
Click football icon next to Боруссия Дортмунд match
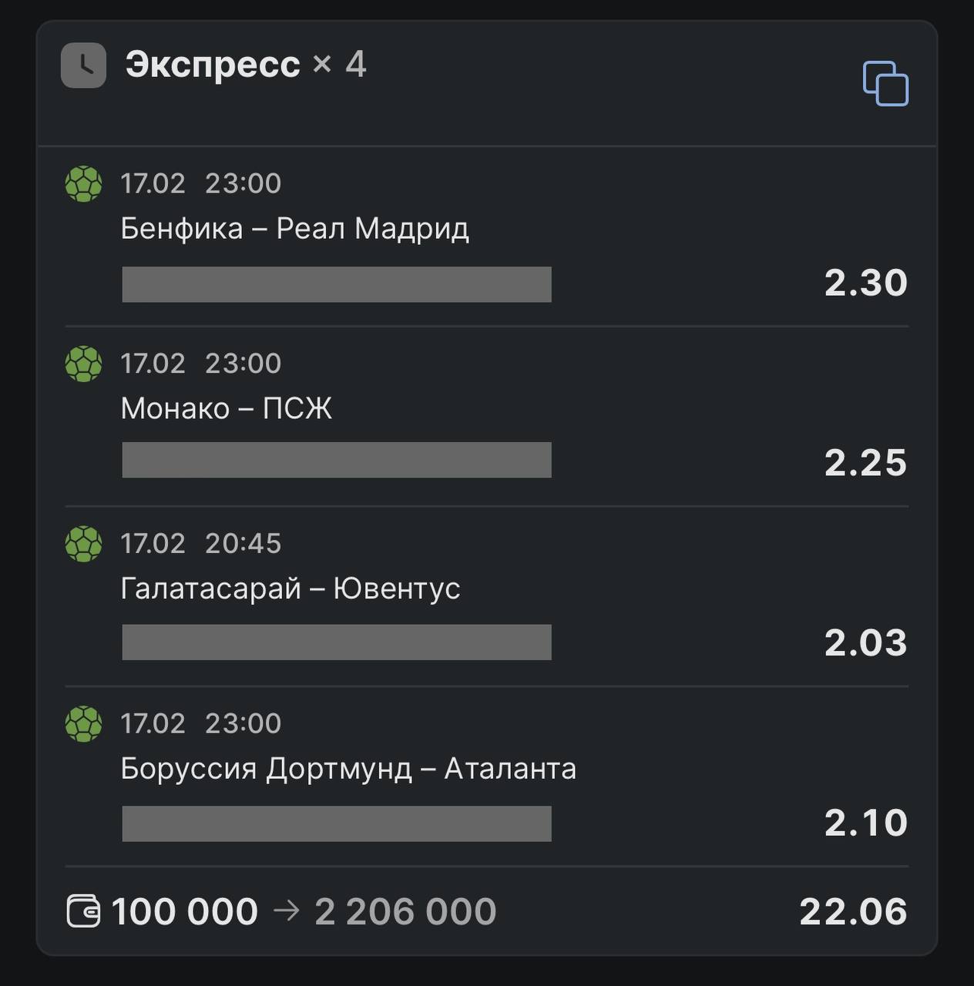(83, 725)
